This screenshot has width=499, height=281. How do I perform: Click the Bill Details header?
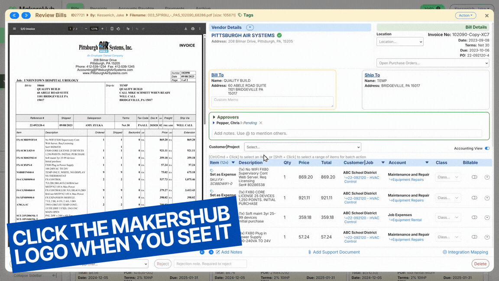tap(476, 27)
